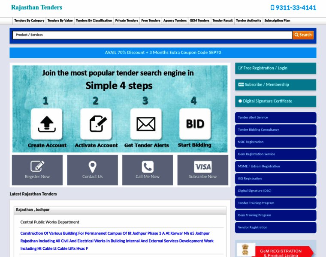The width and height of the screenshot is (326, 257).
Task: Open Subscription Plan menu item
Action: 277,21
